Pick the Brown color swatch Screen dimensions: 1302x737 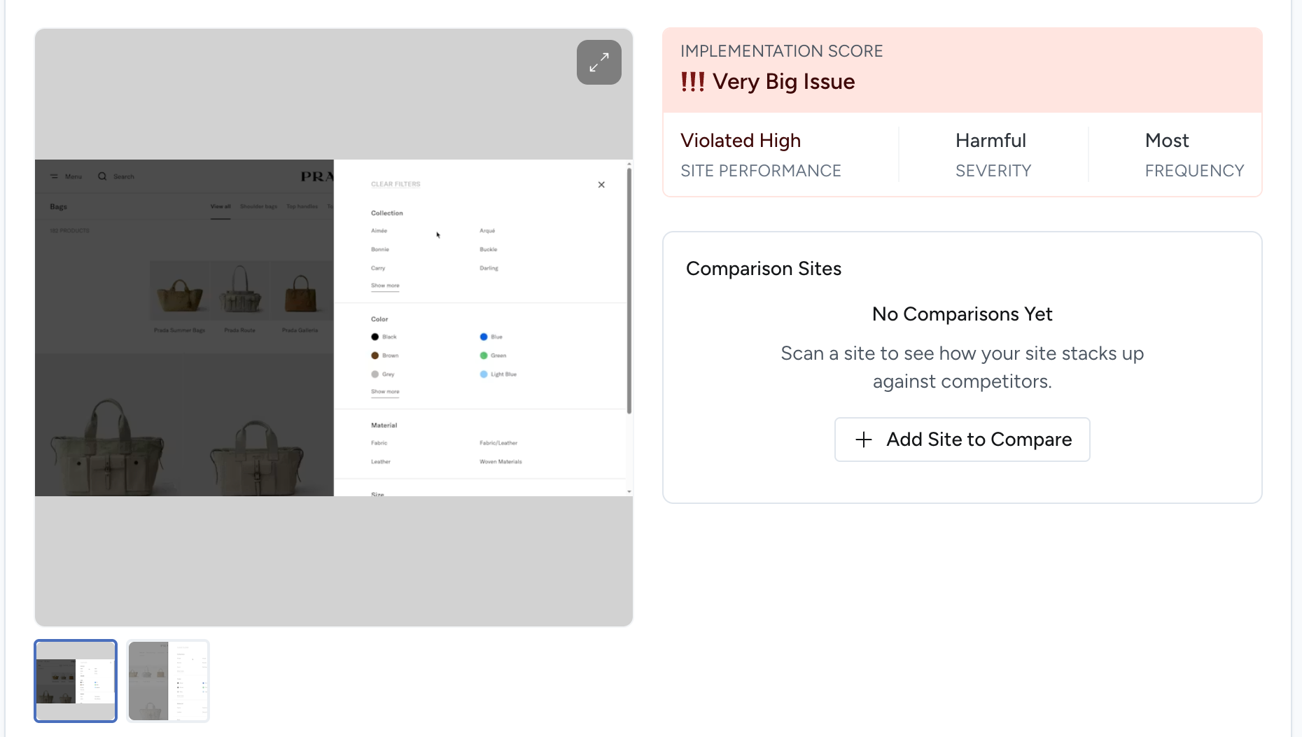(x=374, y=356)
